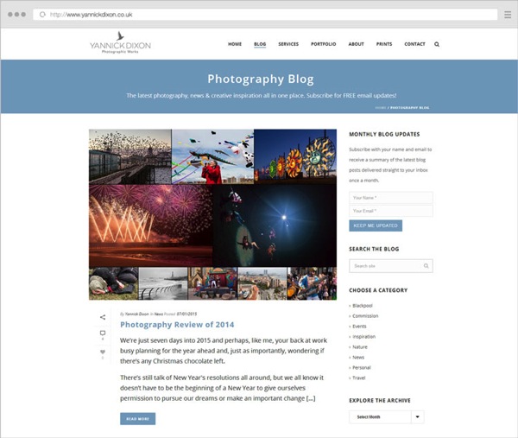The image size is (518, 438).
Task: Click the fireworks photo in collage
Action: coord(150,225)
